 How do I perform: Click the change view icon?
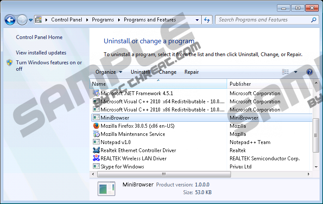pos(286,72)
